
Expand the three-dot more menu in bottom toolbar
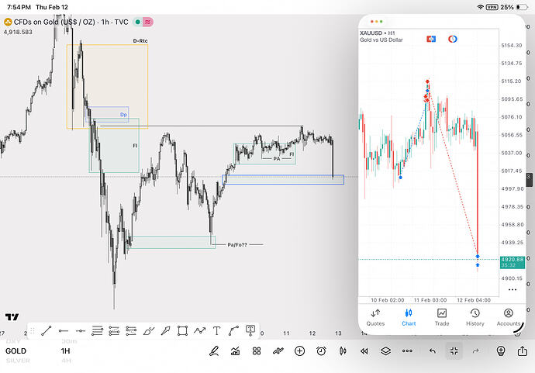407,351
